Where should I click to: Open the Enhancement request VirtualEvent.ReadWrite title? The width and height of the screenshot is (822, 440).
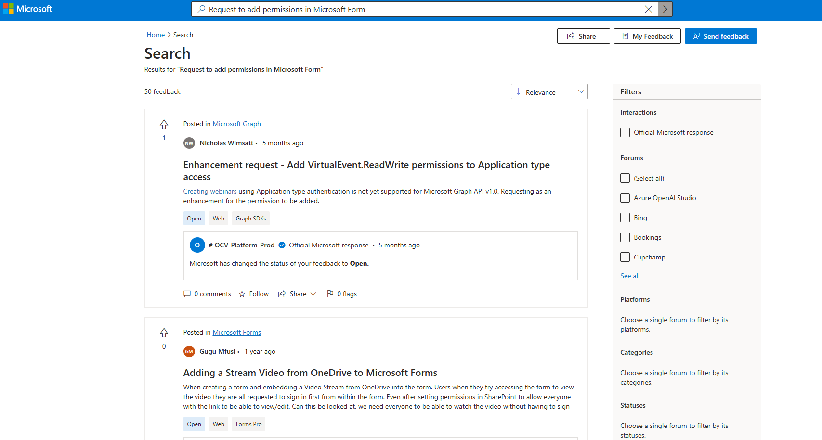click(x=366, y=171)
